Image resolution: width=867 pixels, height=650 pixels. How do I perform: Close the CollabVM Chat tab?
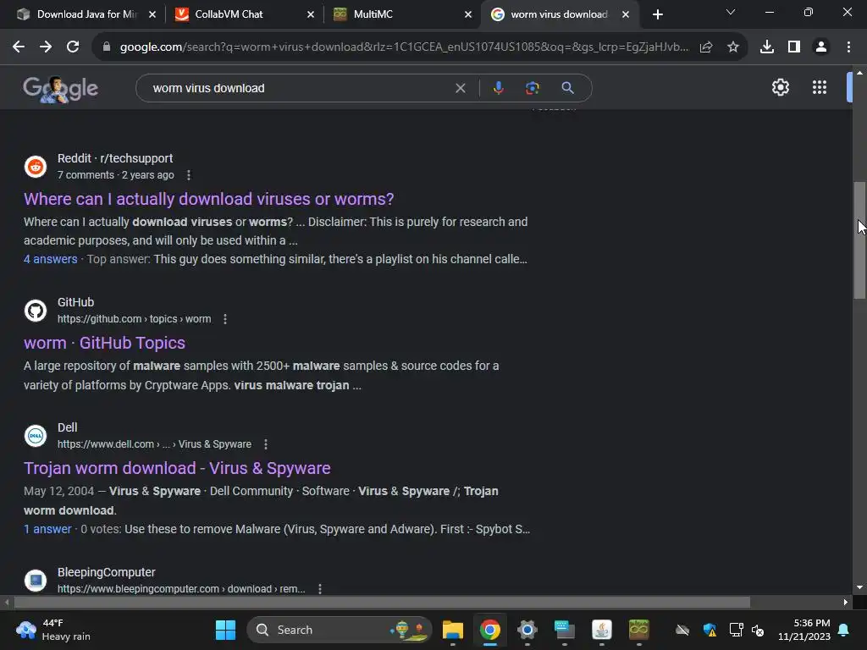pyautogui.click(x=311, y=14)
